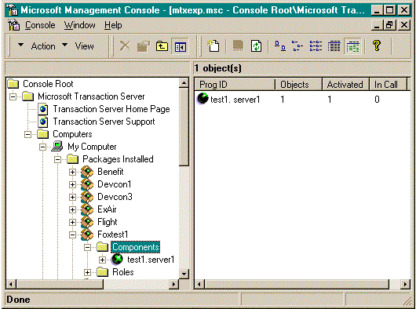Click the test1. server1 component ball icon
The width and height of the screenshot is (416, 309).
click(x=203, y=99)
